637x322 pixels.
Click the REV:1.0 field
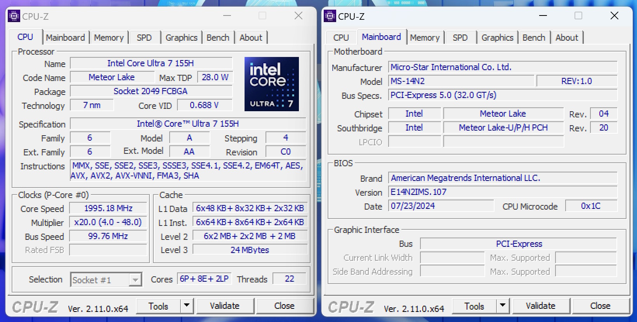pos(577,81)
